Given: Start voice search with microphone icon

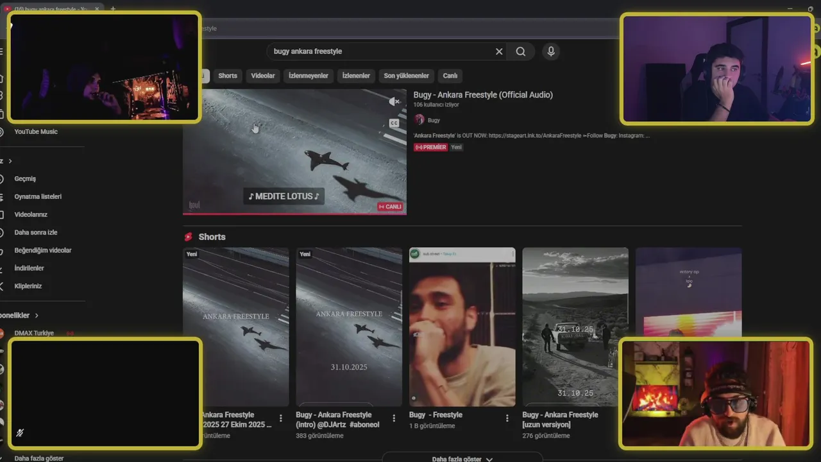Looking at the screenshot, I should coord(551,51).
